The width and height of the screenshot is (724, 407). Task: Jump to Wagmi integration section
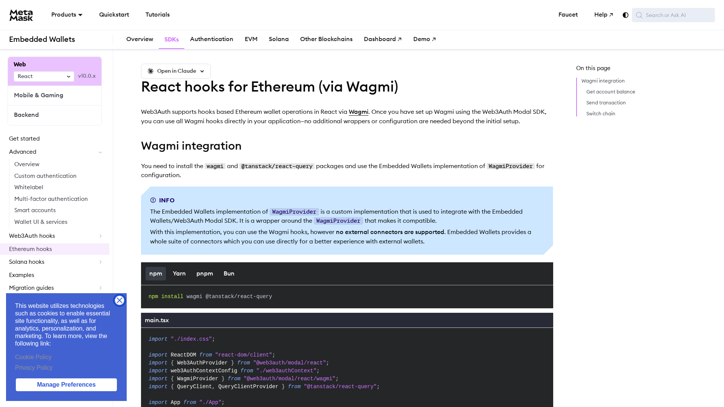pos(603,81)
